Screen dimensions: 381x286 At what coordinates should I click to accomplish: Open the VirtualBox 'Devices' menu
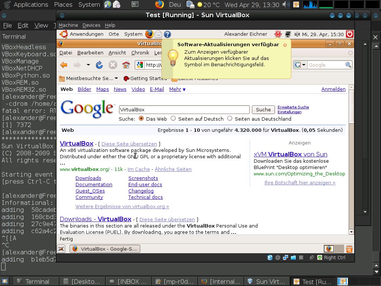91,25
